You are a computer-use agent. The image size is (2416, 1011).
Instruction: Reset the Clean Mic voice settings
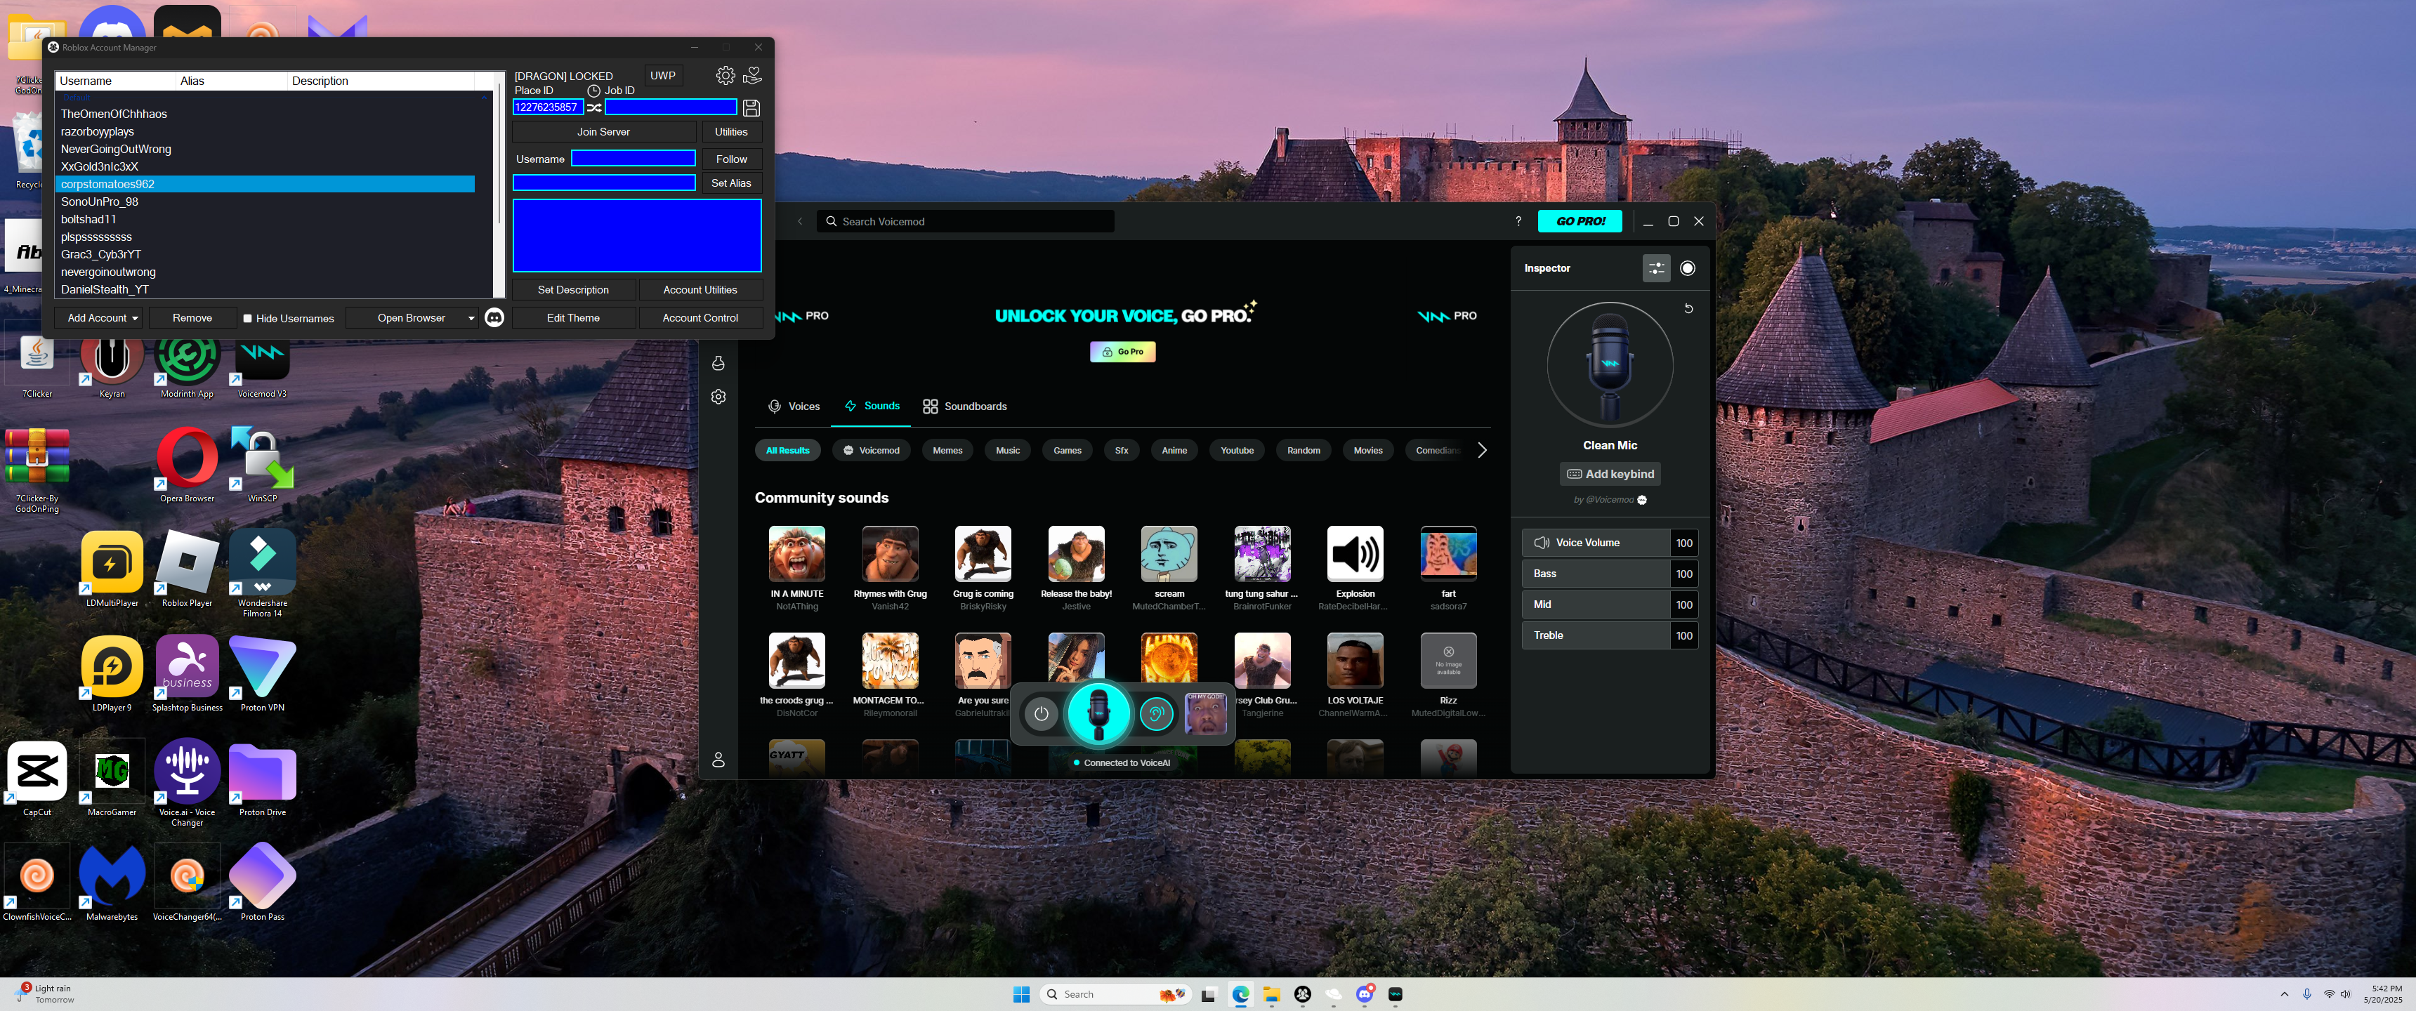1688,308
